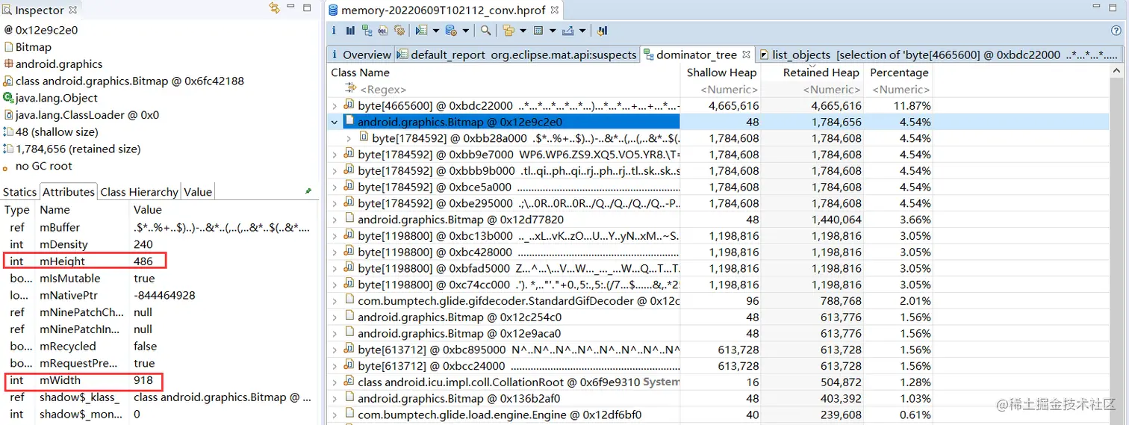Switch to the Attributes tab
The width and height of the screenshot is (1129, 425).
68,192
